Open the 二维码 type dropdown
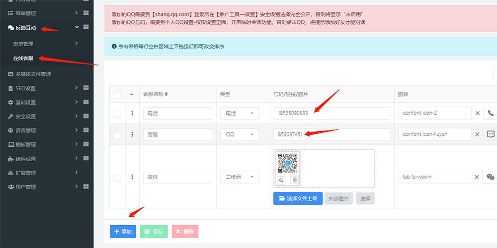The image size is (497, 248). point(240,177)
